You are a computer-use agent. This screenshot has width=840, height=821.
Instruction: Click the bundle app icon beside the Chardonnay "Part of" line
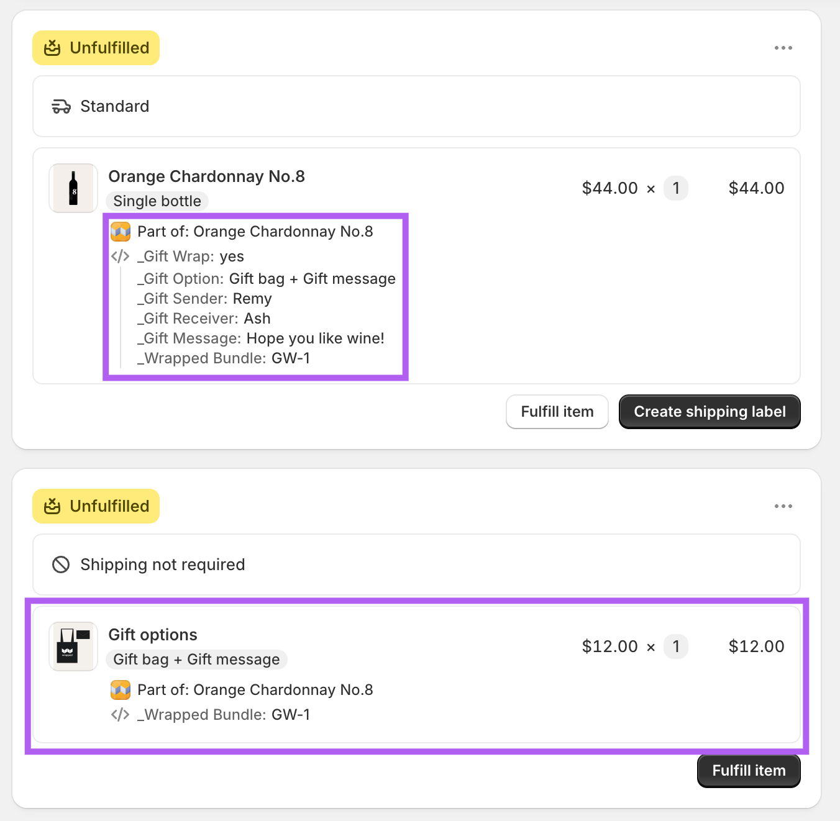point(121,232)
